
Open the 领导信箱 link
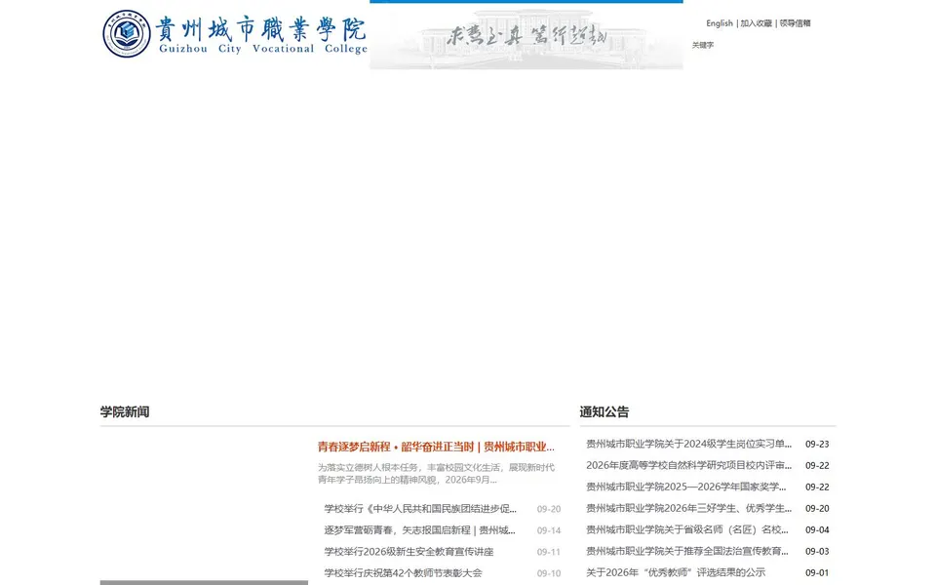click(x=796, y=23)
